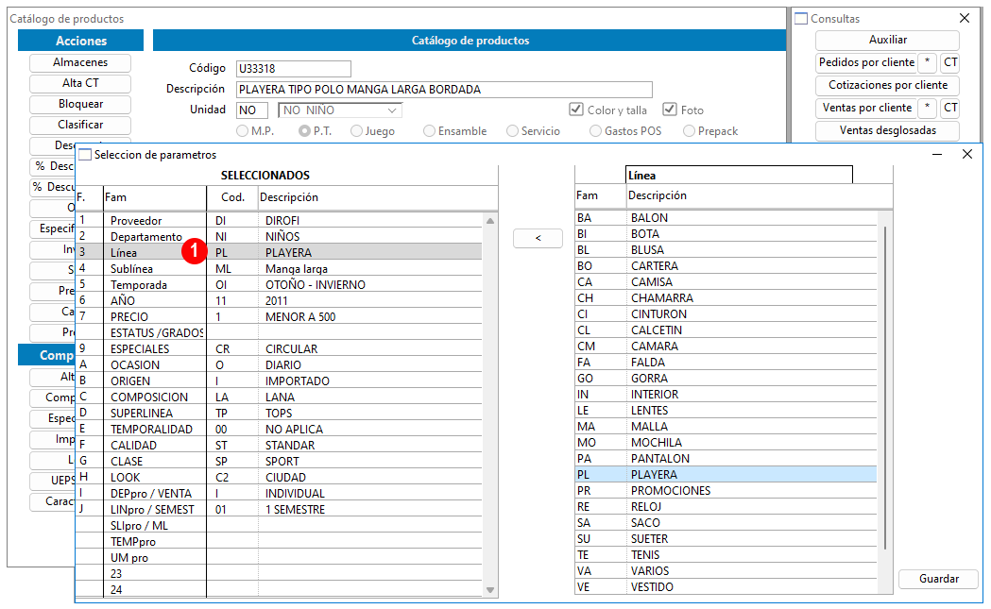Select BLUSA in the Línea list
The height and width of the screenshot is (609, 991).
[x=726, y=250]
